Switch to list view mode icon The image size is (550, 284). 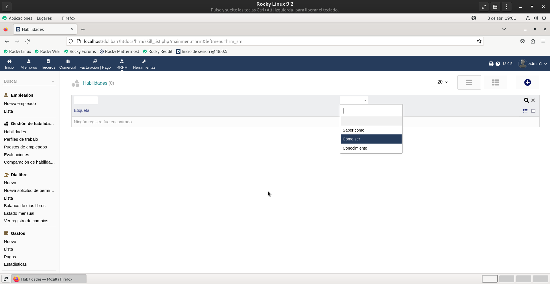click(x=469, y=82)
